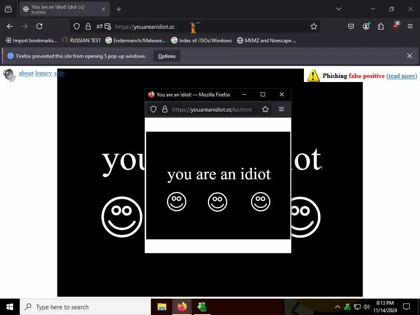Open the green people app in taskbar
Screen dimensions: 420x315
click(202, 307)
